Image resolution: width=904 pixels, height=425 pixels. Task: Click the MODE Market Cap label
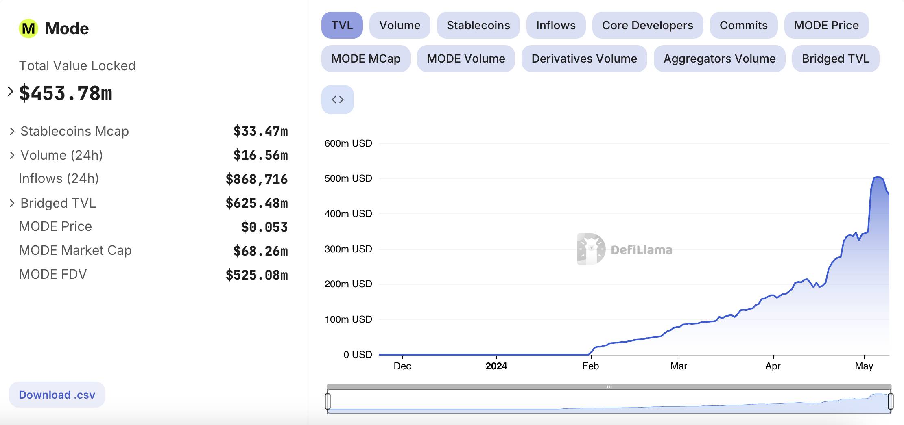click(75, 250)
